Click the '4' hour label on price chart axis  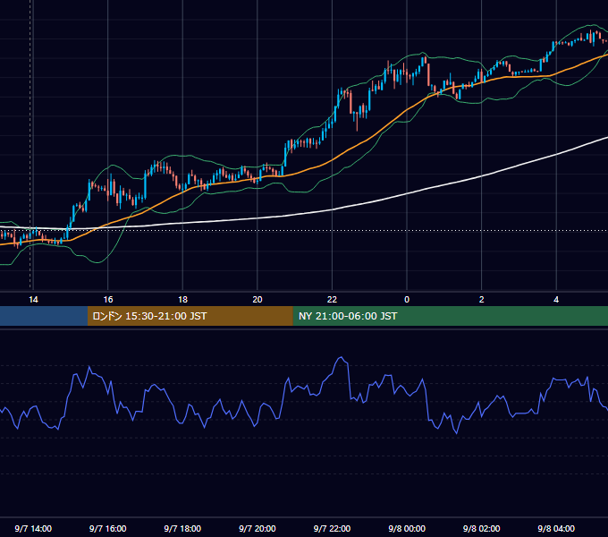click(556, 300)
